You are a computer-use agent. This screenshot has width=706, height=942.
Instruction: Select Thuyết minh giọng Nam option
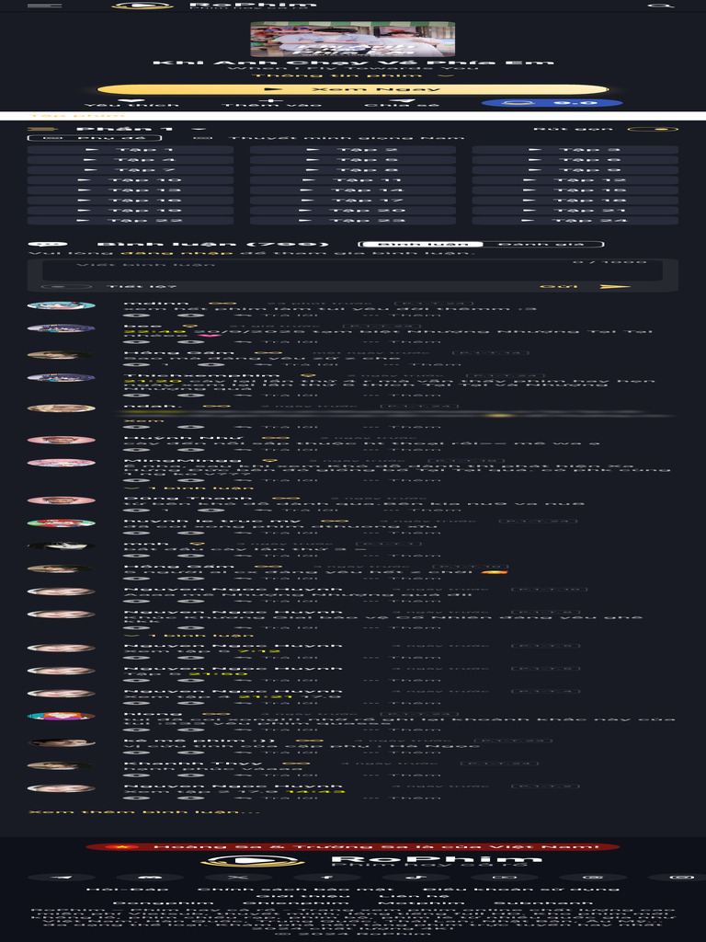pos(330,138)
